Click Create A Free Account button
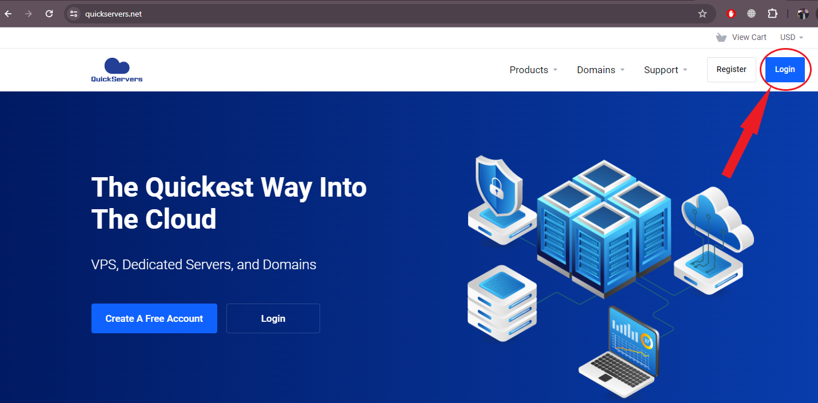 click(154, 318)
